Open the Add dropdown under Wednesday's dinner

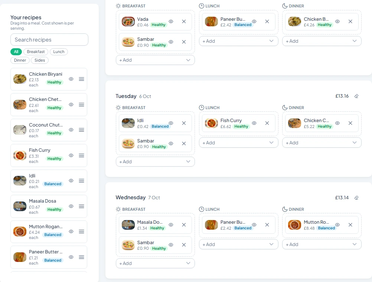pyautogui.click(x=322, y=244)
